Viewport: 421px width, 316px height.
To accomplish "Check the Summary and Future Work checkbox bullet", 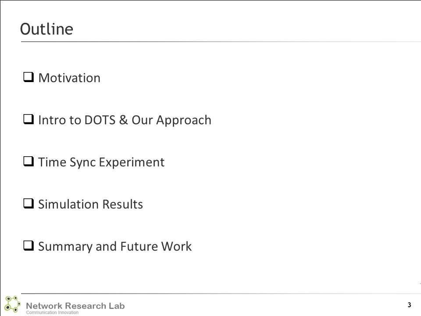I will (29, 245).
